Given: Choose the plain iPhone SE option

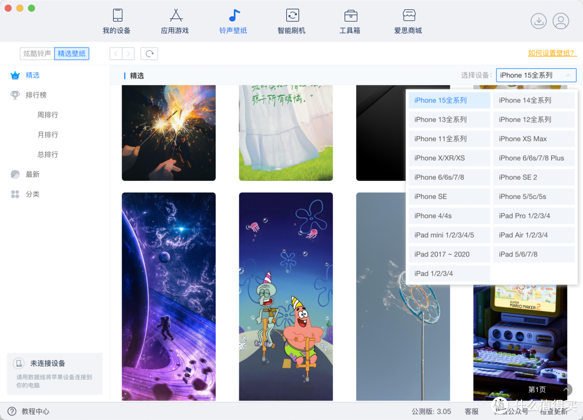Looking at the screenshot, I should tap(449, 197).
